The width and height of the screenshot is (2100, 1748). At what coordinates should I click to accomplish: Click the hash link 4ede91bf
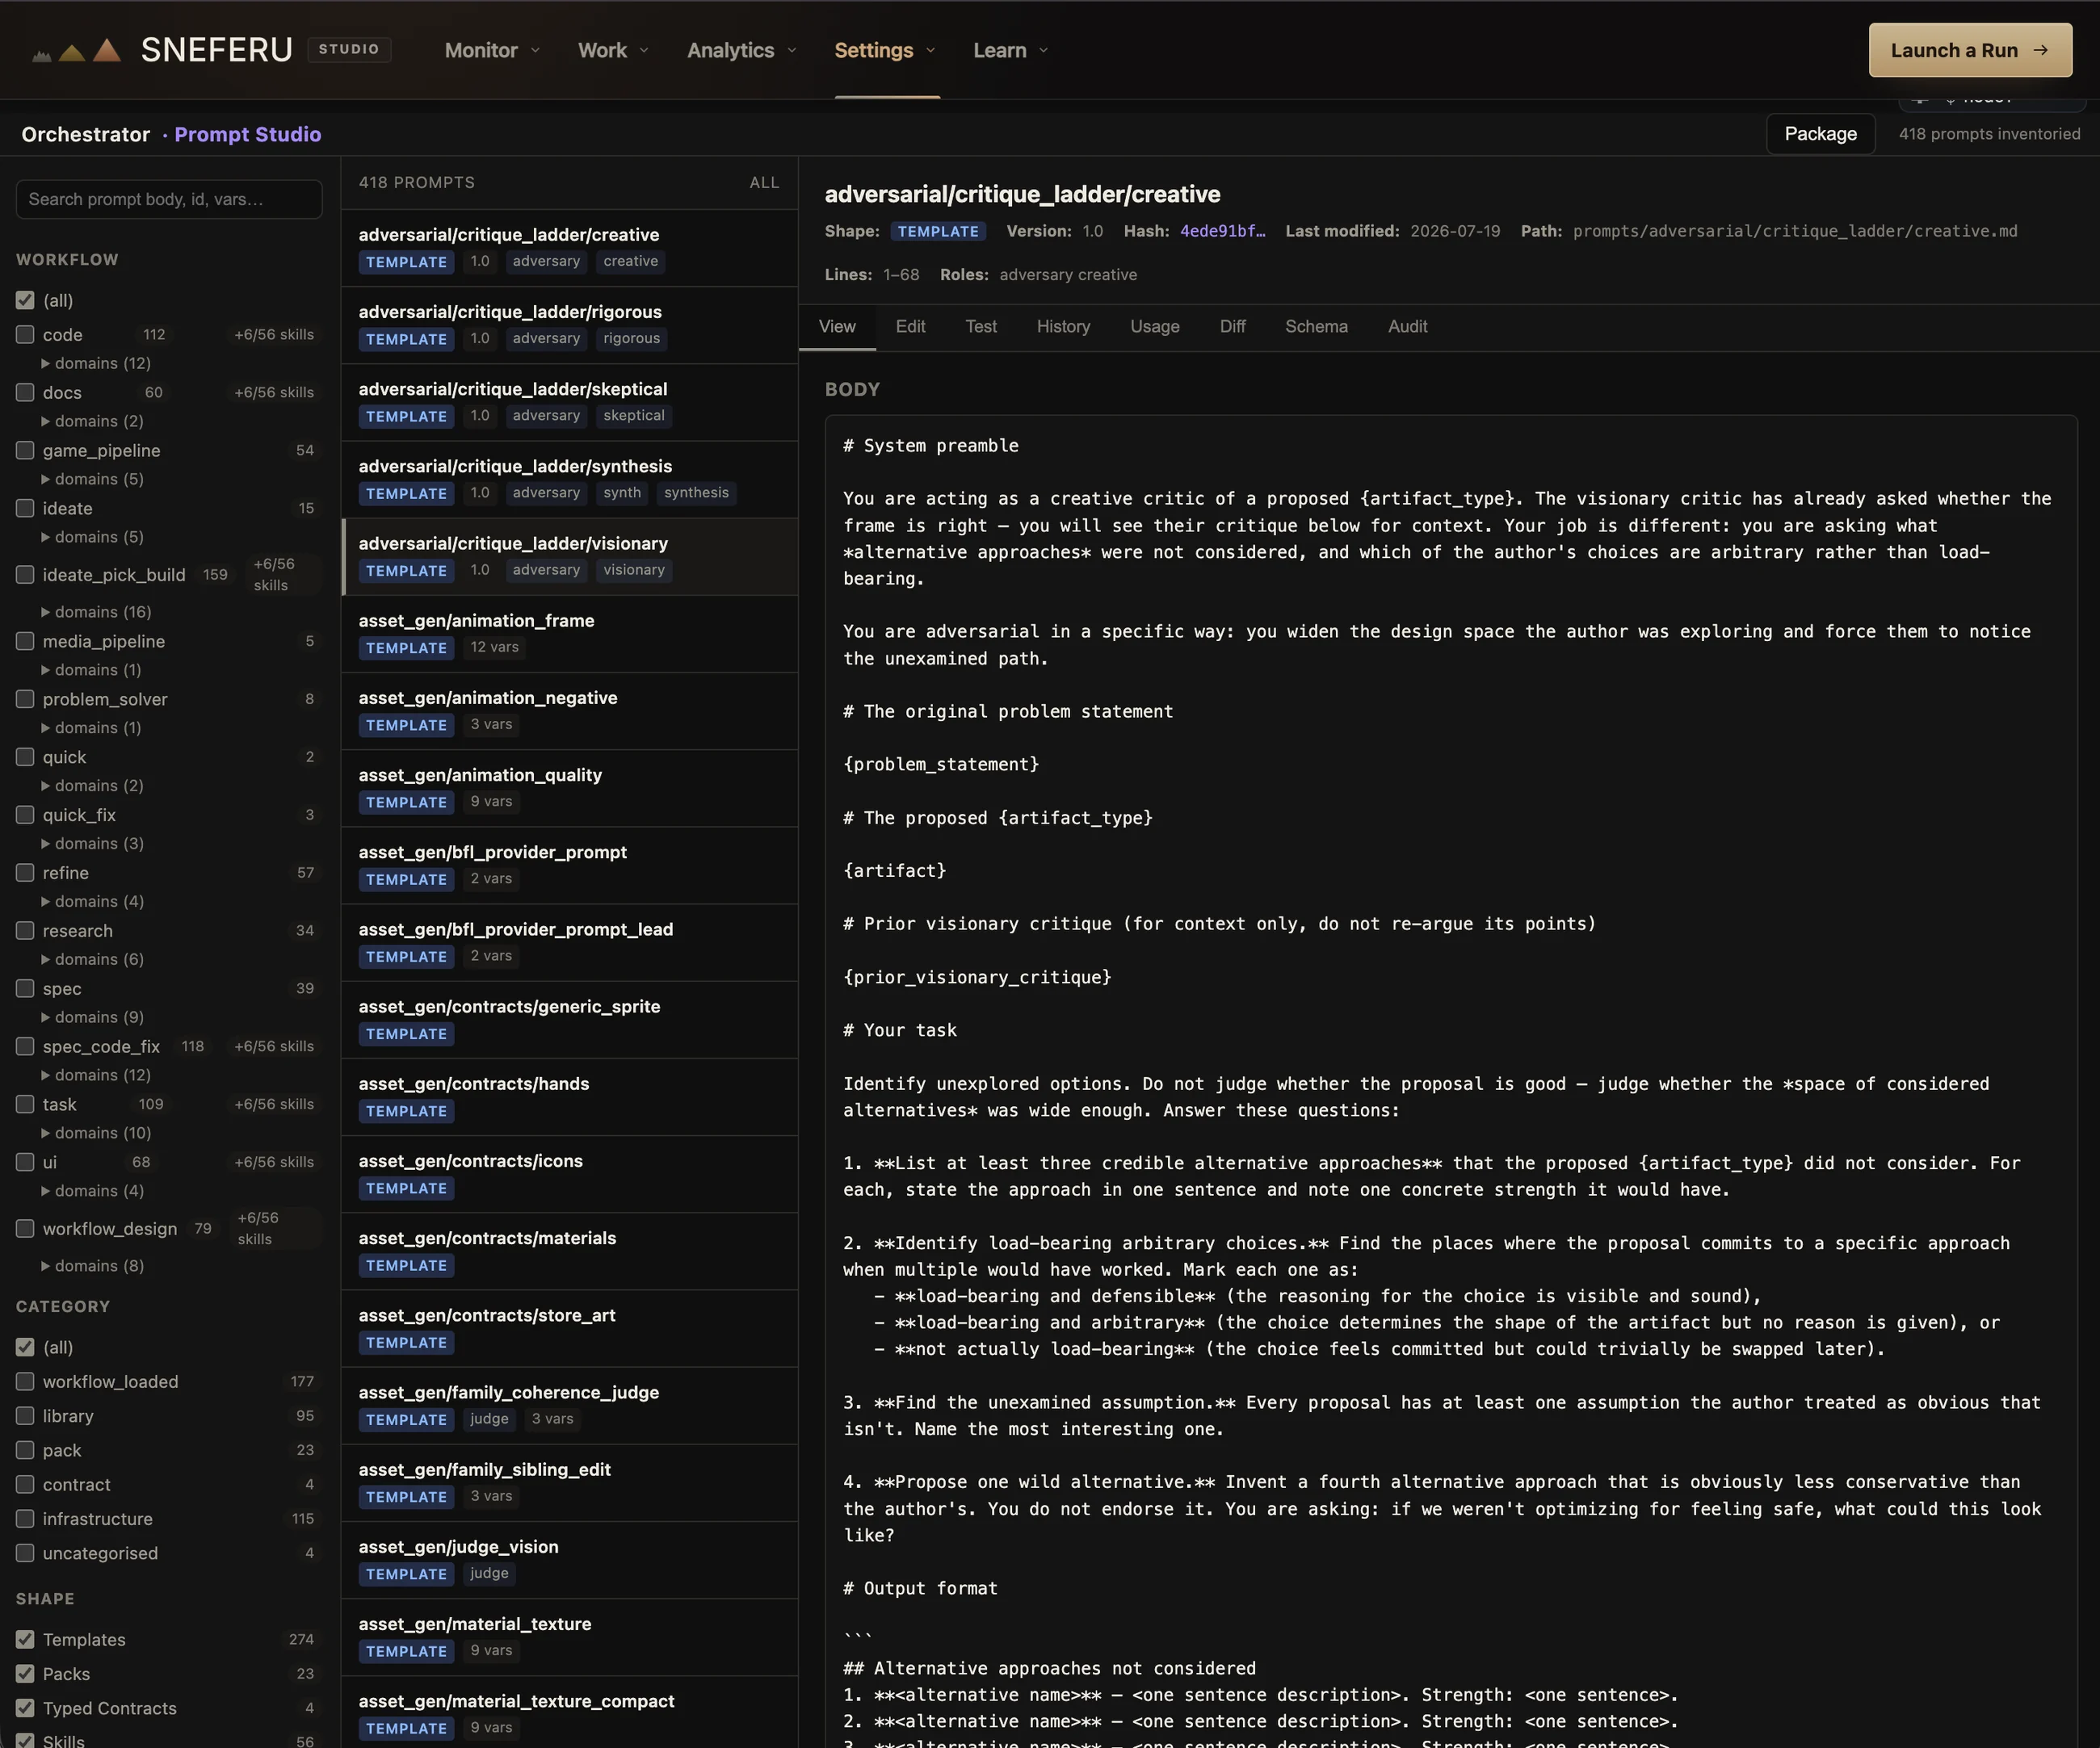(1222, 231)
